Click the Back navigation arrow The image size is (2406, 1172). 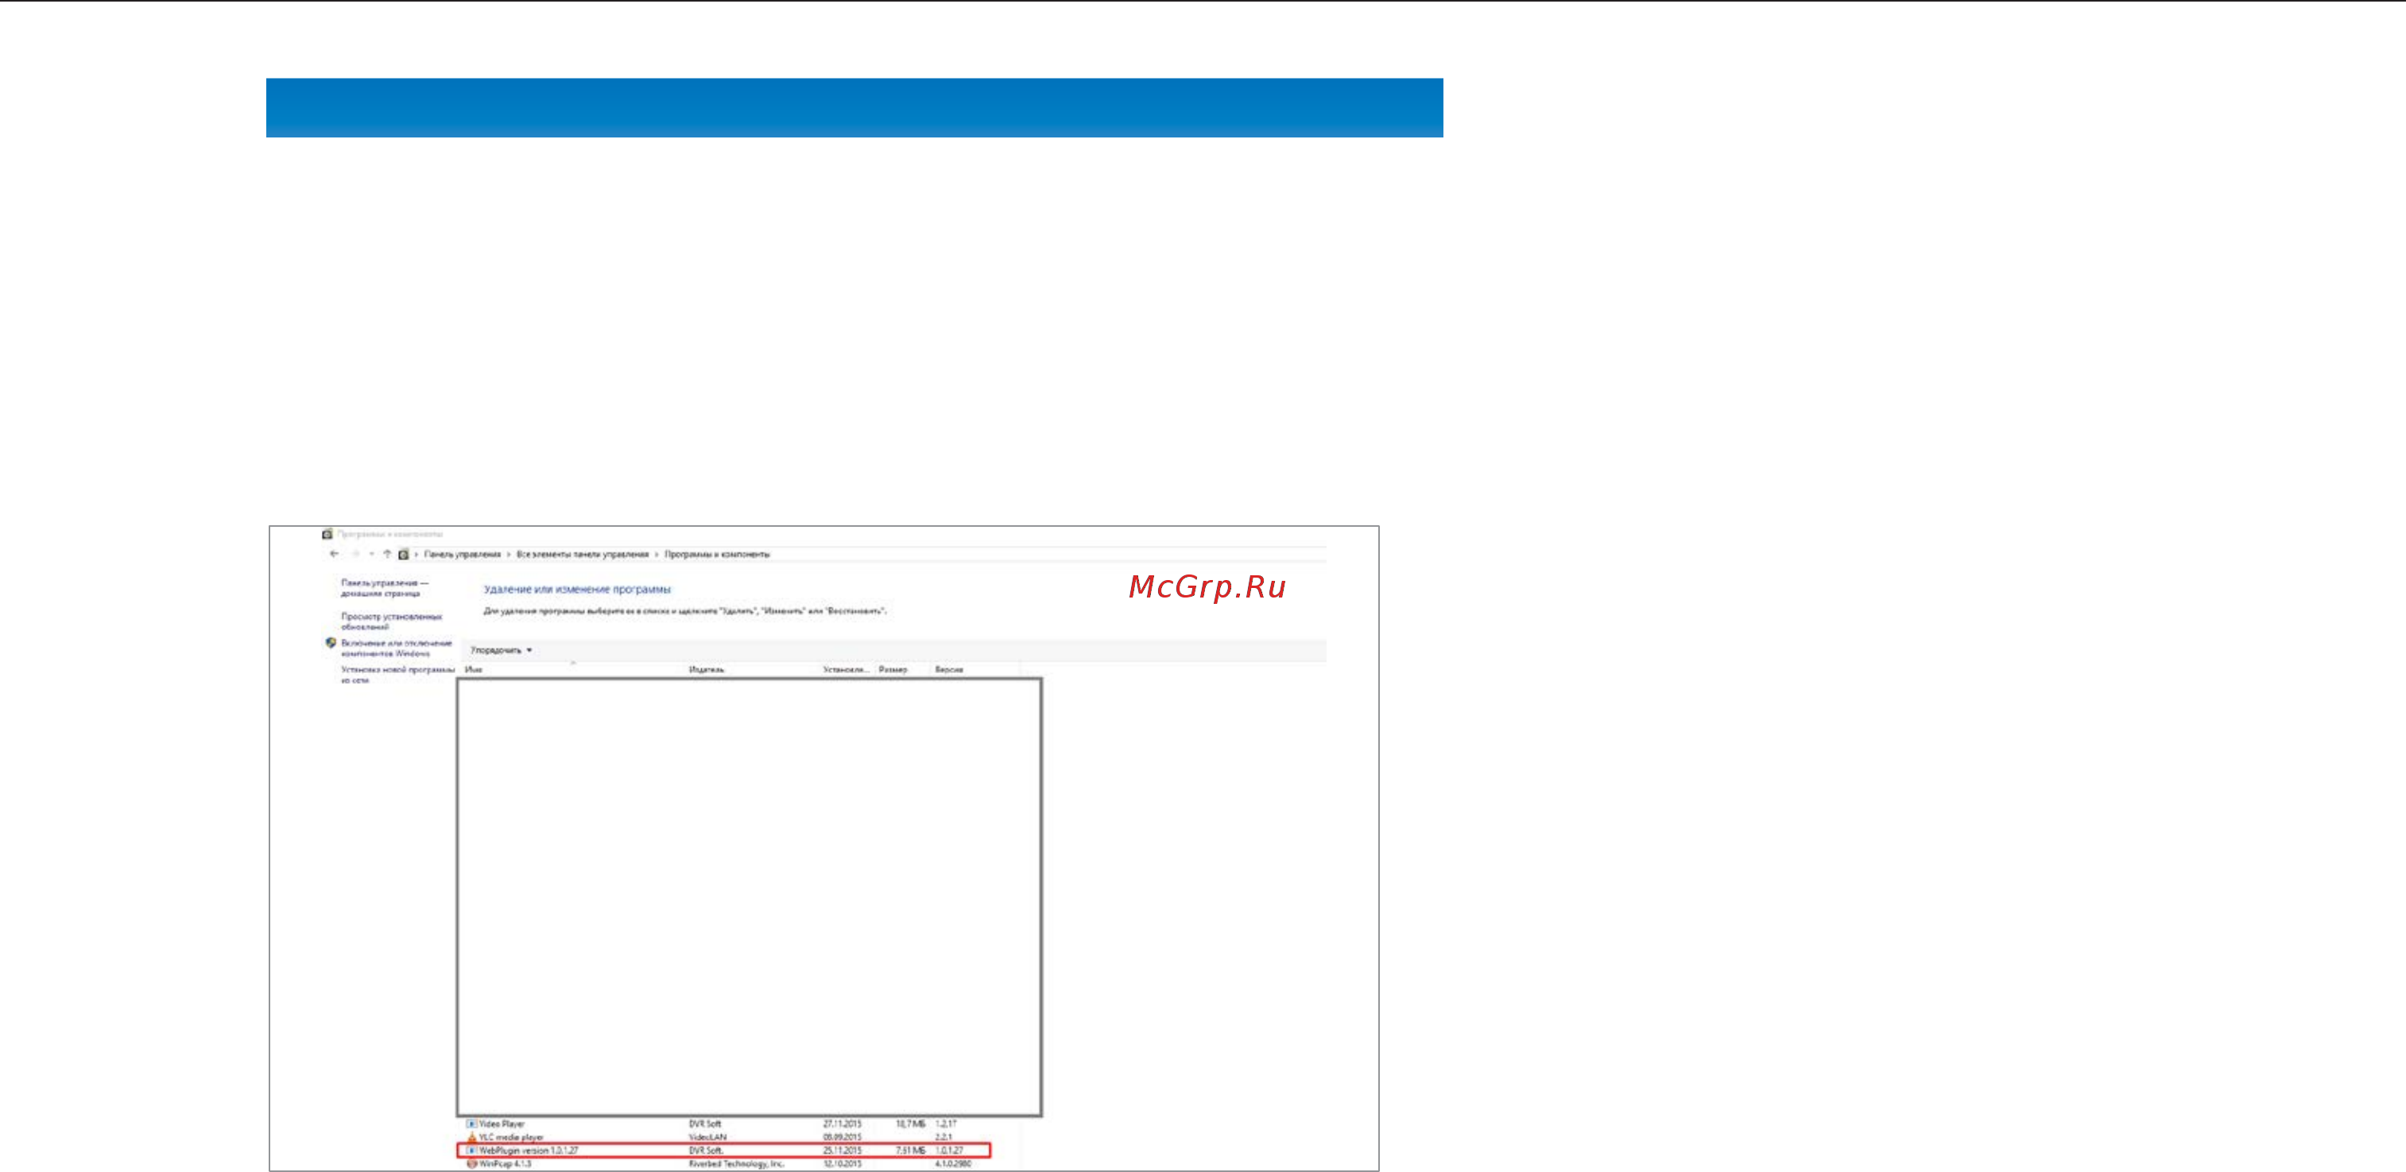(334, 554)
